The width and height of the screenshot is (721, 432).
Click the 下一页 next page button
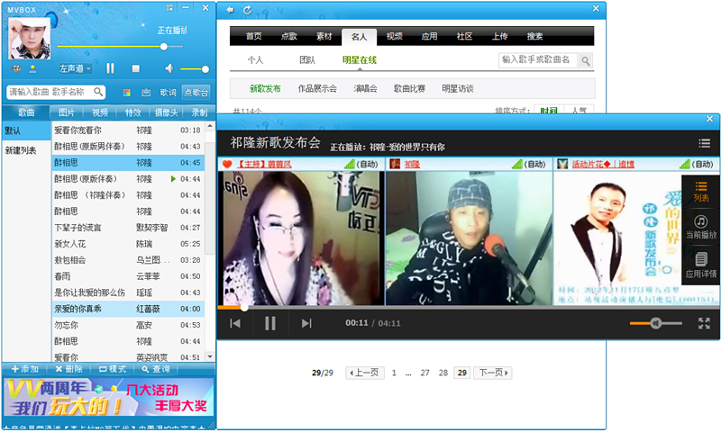click(x=493, y=373)
